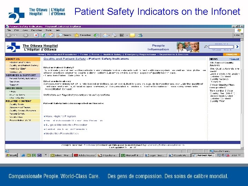Image resolution: width=248 pixels, height=186 pixels.
Task: Switch to Adobe Reader taskbar button
Action: pos(85,155)
